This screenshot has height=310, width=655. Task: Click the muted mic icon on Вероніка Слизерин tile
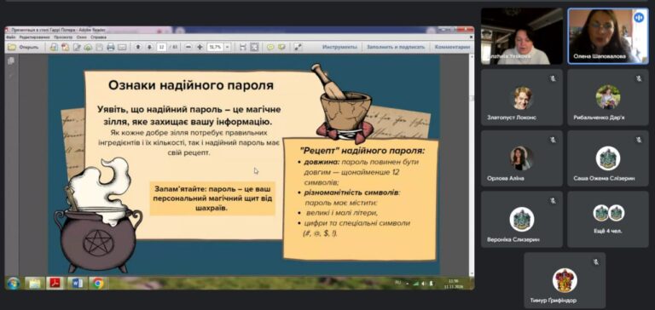pos(553,201)
